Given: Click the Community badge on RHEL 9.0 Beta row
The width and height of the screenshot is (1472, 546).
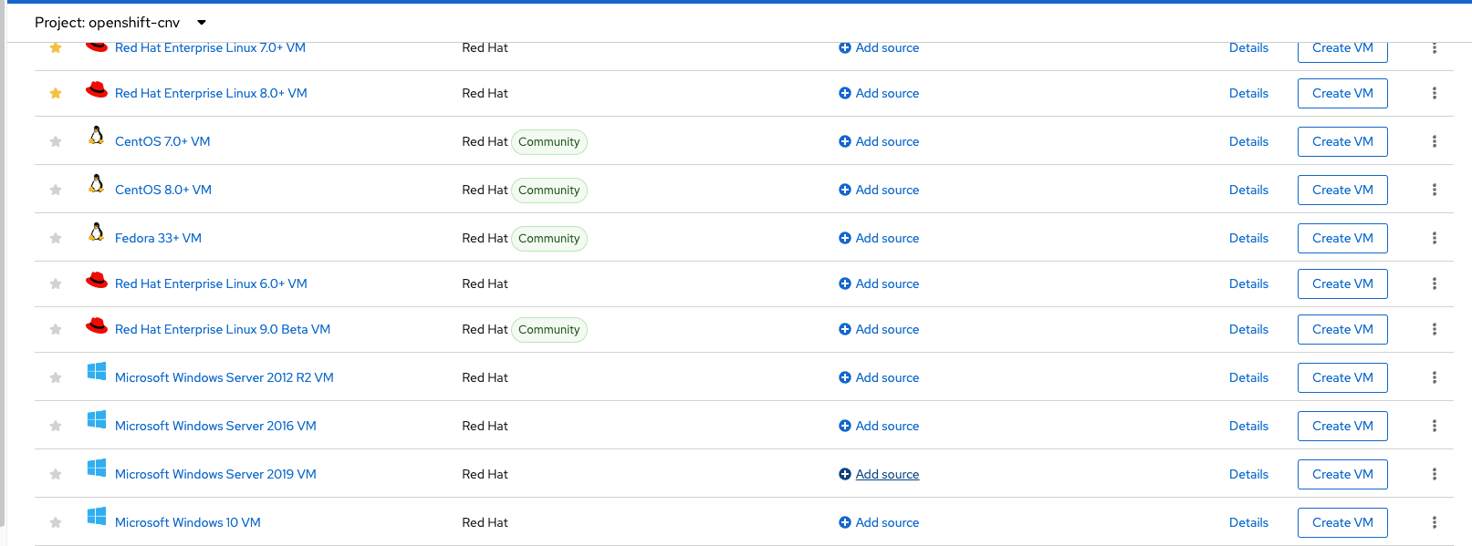Looking at the screenshot, I should coord(549,329).
